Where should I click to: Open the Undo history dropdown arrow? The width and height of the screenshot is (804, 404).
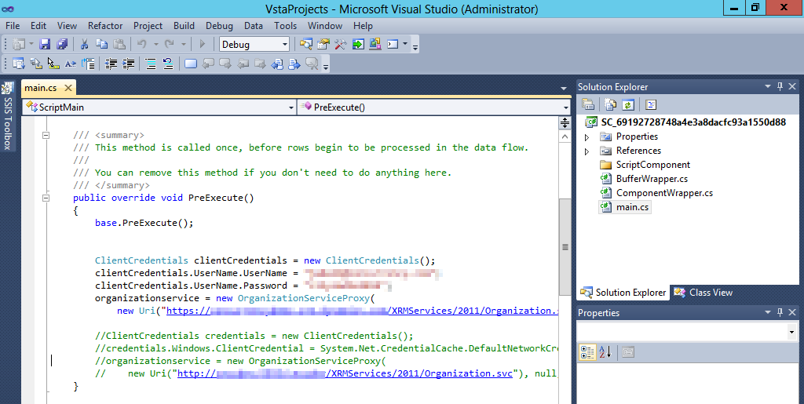click(x=156, y=45)
